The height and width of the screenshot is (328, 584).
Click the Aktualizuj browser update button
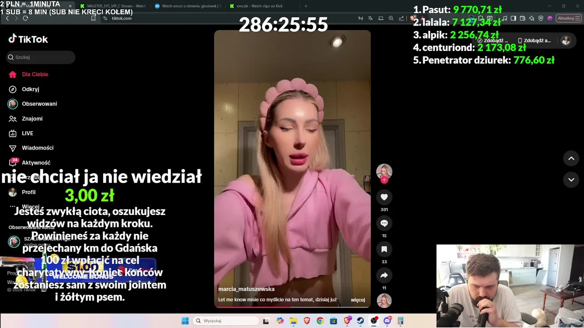[568, 18]
